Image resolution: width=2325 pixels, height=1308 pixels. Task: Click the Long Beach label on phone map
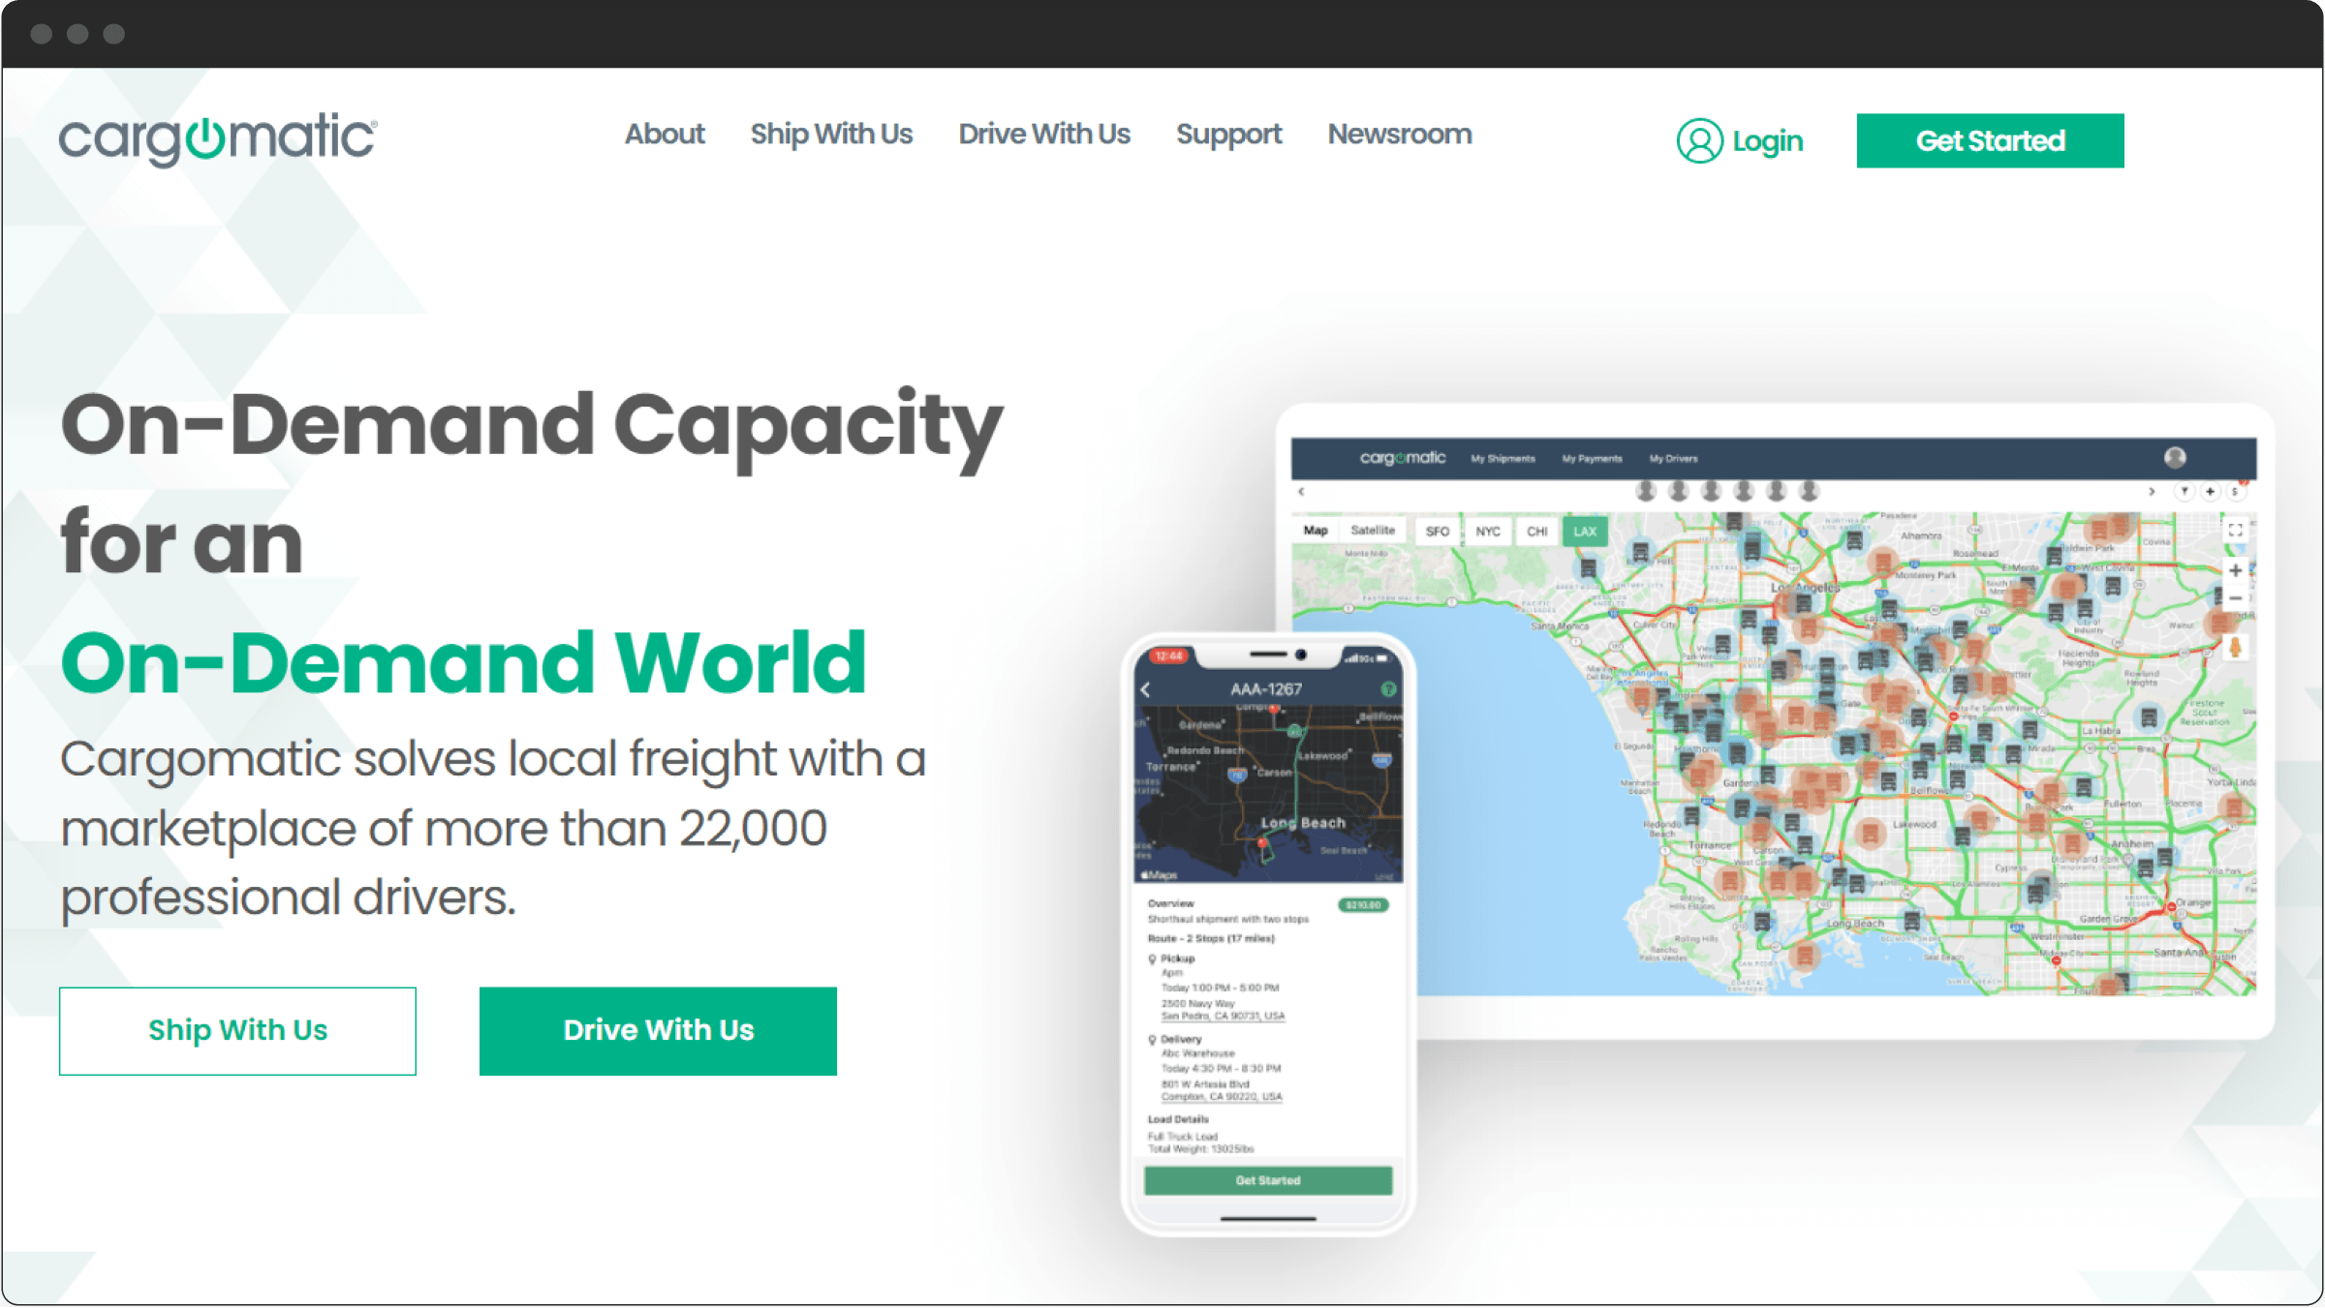click(1302, 823)
